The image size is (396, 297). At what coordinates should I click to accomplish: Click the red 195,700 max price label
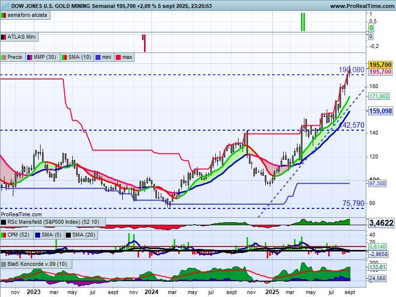point(380,72)
